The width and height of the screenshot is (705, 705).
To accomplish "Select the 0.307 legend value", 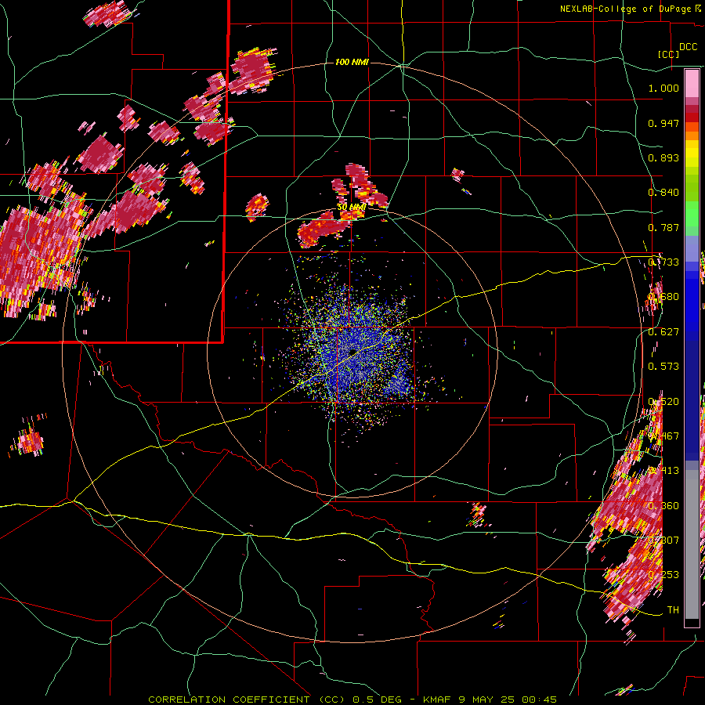I will click(663, 540).
